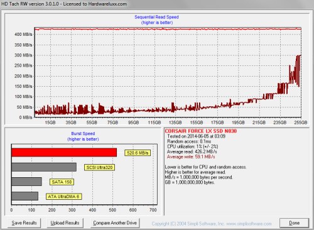The width and height of the screenshot is (314, 230).
Task: Click the 215GB axis label
Action: tap(259, 123)
